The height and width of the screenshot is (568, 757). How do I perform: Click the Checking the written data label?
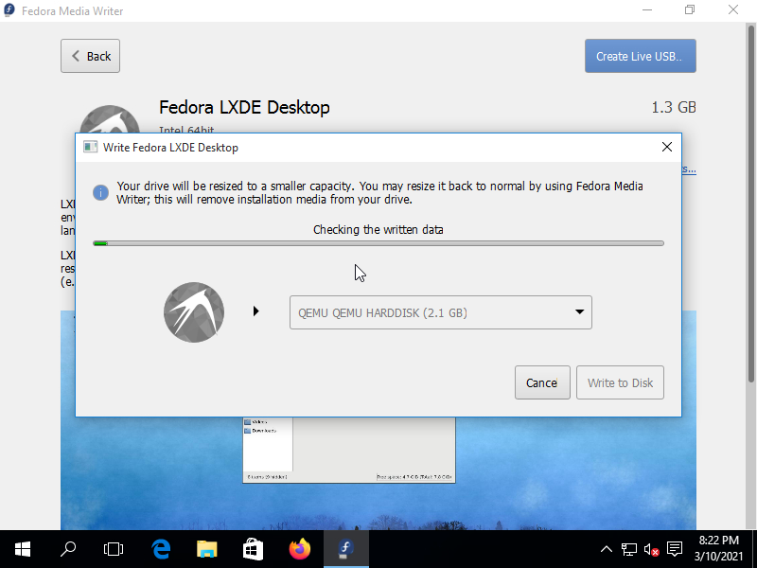point(378,229)
